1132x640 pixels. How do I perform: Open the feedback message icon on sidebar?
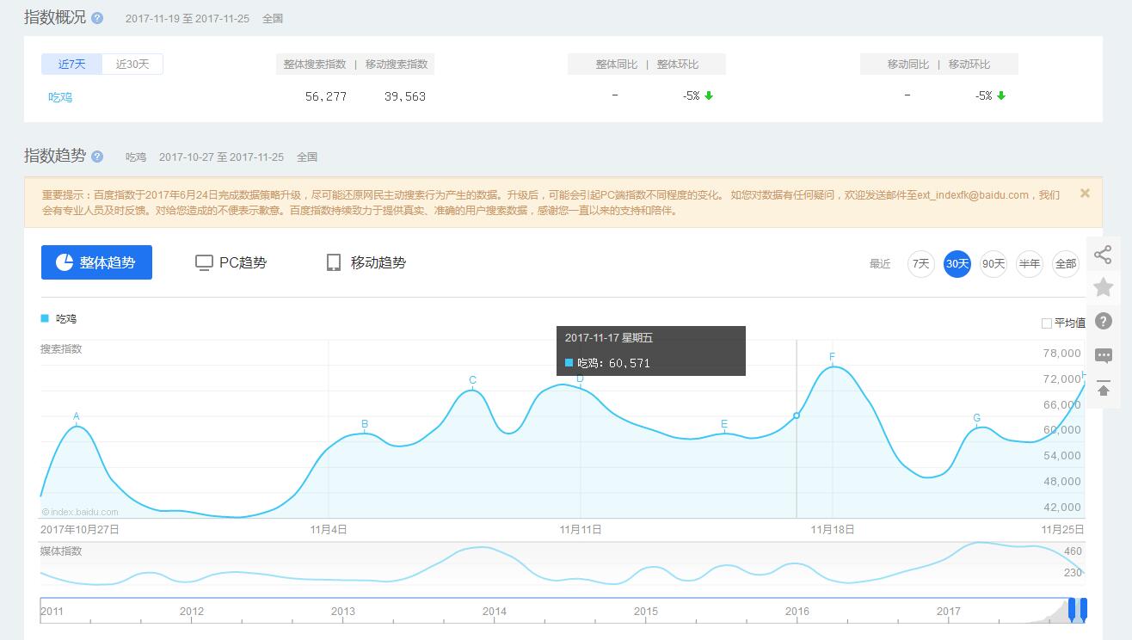coord(1104,355)
